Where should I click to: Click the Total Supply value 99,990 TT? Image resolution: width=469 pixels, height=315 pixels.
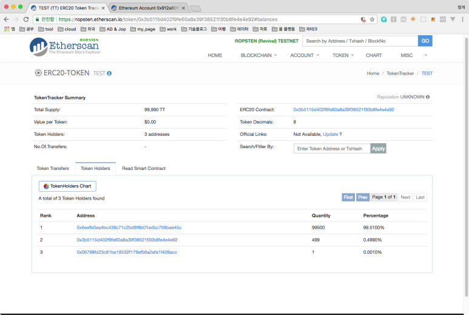click(x=155, y=110)
